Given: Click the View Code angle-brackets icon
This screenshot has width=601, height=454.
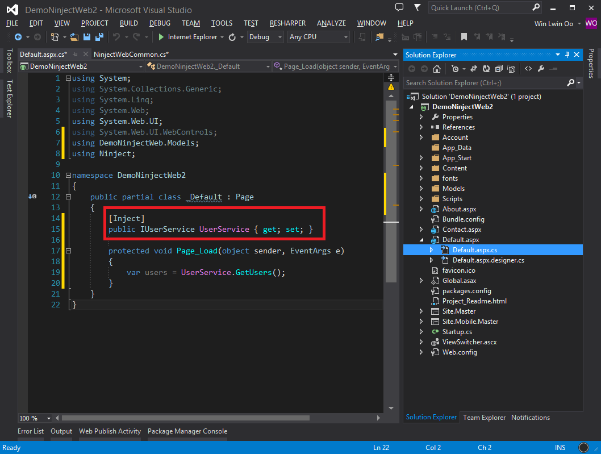Looking at the screenshot, I should [528, 69].
